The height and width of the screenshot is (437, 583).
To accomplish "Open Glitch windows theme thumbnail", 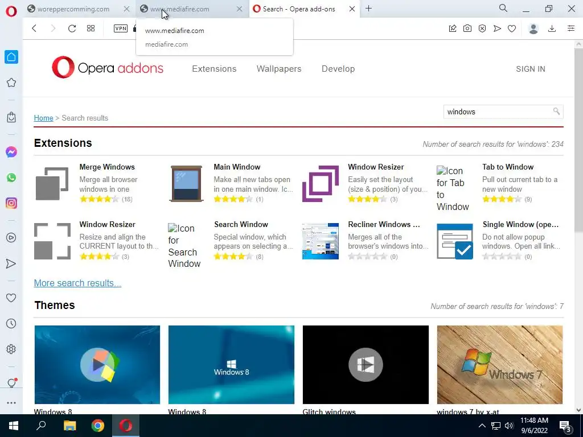I will [x=366, y=365].
